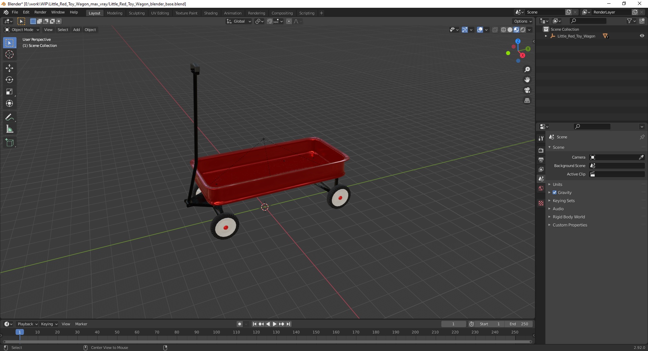Screen dimensions: 648x351
Task: Jump to the first frame
Action: tap(254, 324)
